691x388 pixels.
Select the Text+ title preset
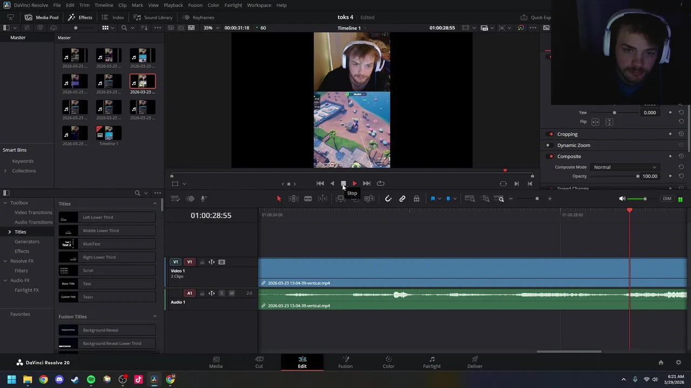pos(107,297)
